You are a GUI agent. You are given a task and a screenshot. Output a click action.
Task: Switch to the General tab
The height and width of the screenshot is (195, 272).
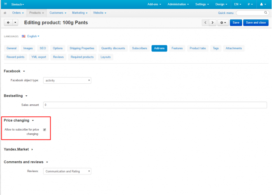(11, 48)
